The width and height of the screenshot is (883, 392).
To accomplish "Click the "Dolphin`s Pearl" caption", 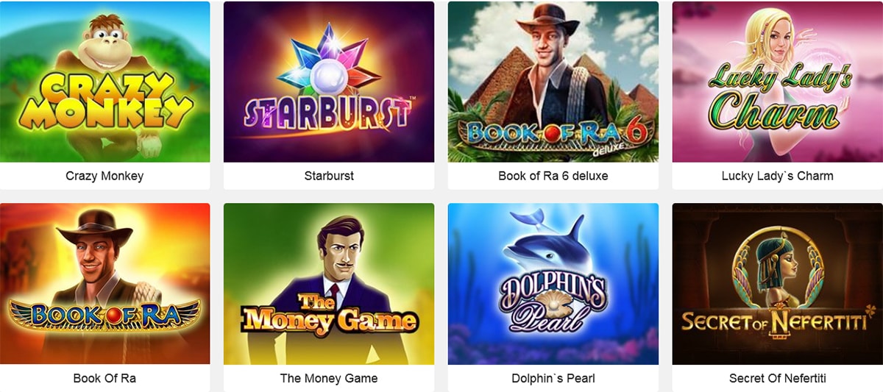I will [x=553, y=379].
